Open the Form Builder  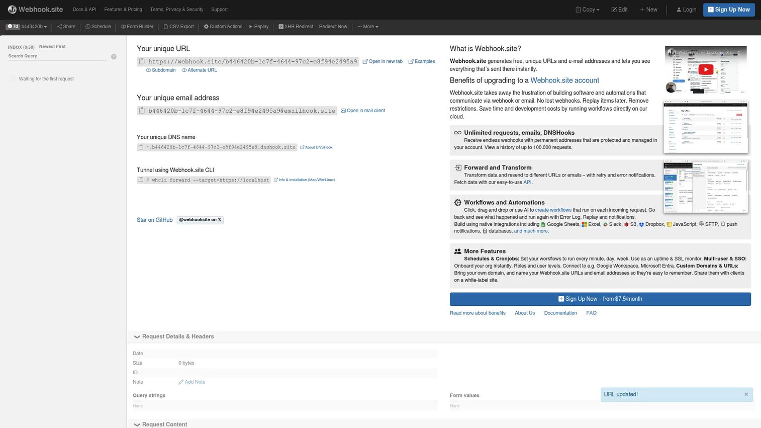pos(137,27)
